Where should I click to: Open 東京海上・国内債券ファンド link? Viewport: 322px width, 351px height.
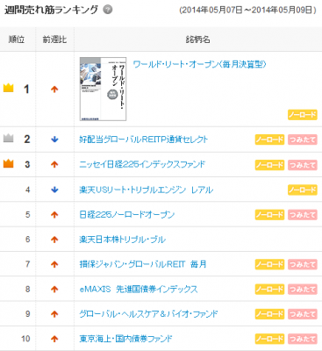(125, 339)
